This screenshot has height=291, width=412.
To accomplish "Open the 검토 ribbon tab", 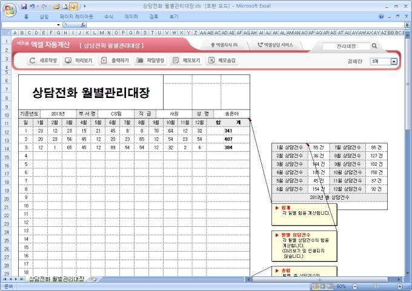I will (154, 17).
